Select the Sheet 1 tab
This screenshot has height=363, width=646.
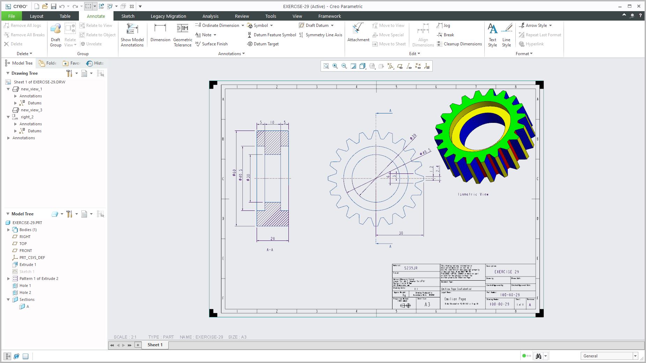(155, 345)
